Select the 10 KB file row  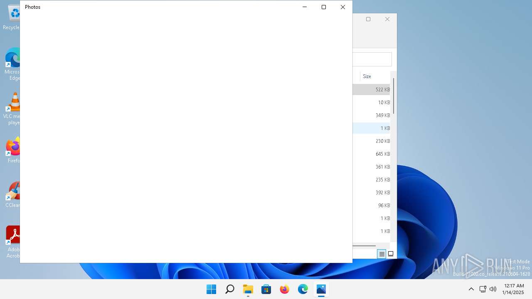[371, 103]
